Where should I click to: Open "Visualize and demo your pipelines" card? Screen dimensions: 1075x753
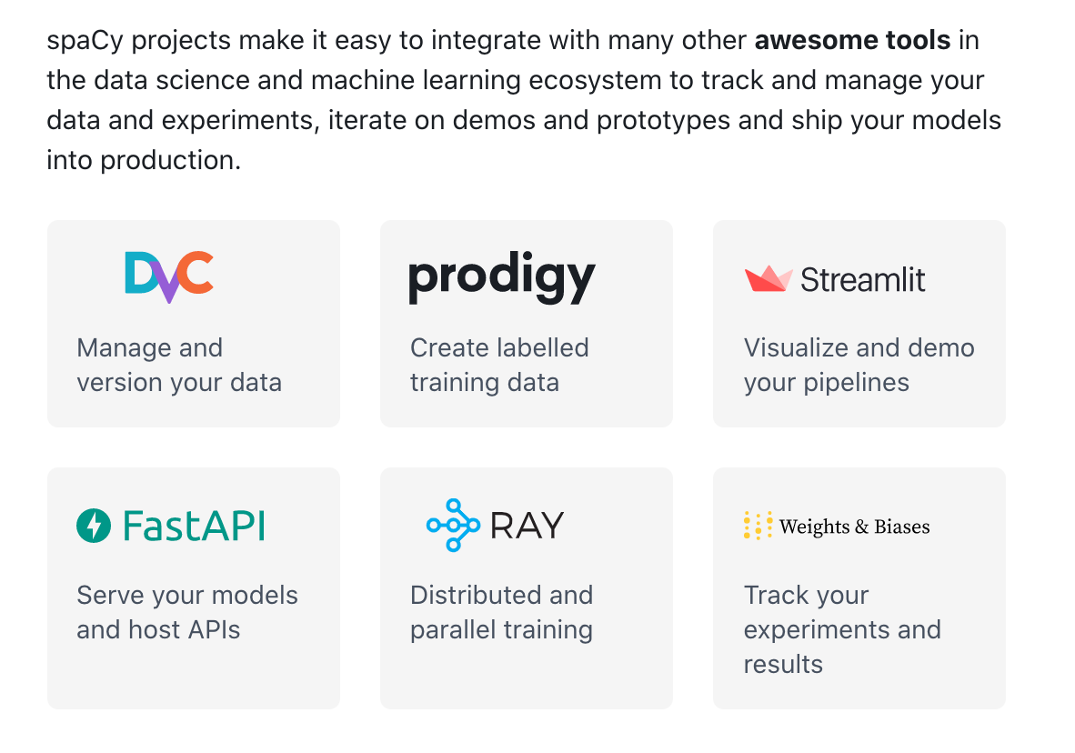pos(859,366)
